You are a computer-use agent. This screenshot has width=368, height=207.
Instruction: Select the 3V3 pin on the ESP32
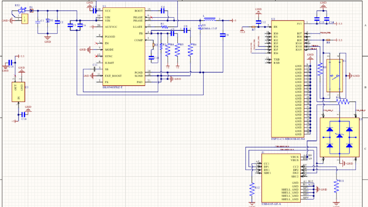(299, 24)
